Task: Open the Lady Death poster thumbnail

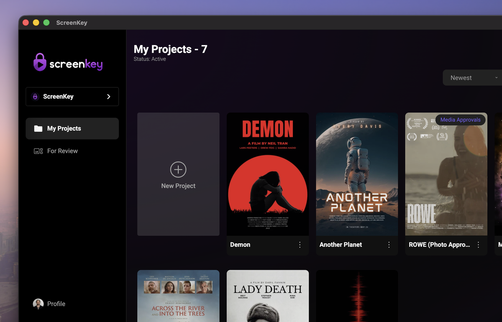Action: pos(268,296)
